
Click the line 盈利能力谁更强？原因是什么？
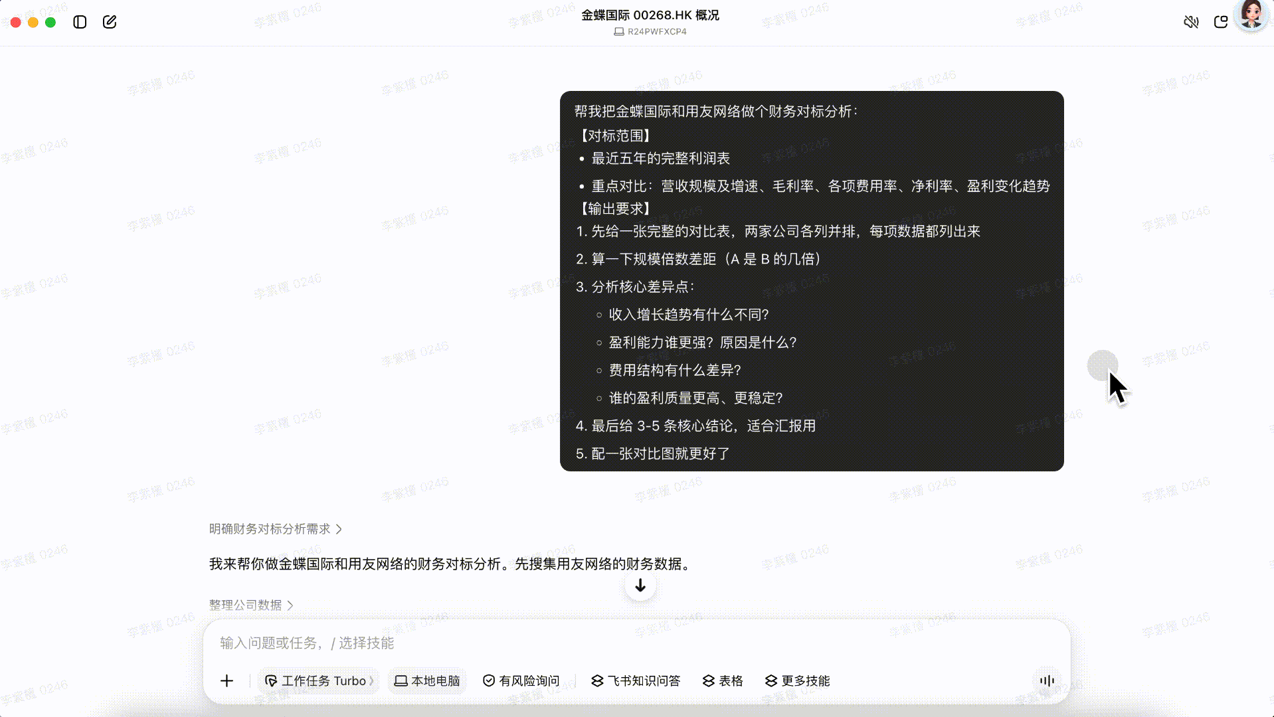(x=703, y=343)
